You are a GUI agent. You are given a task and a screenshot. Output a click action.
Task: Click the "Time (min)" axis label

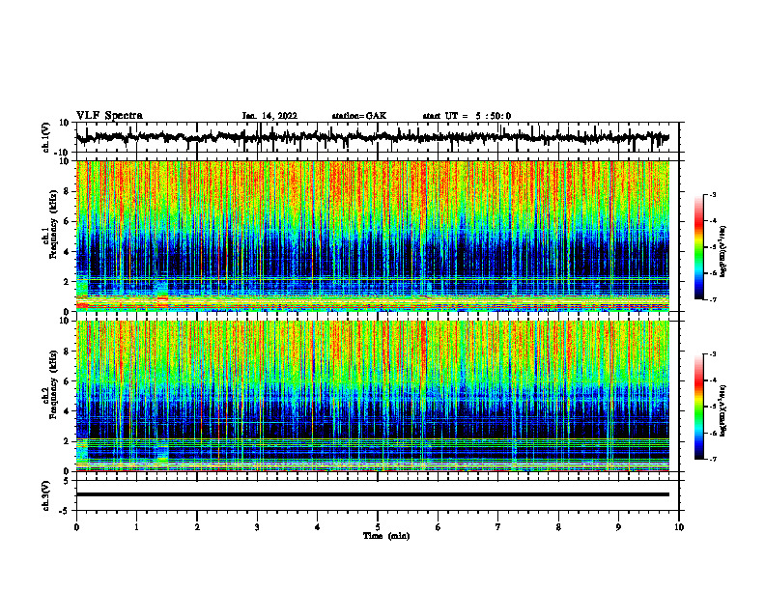[x=386, y=536]
